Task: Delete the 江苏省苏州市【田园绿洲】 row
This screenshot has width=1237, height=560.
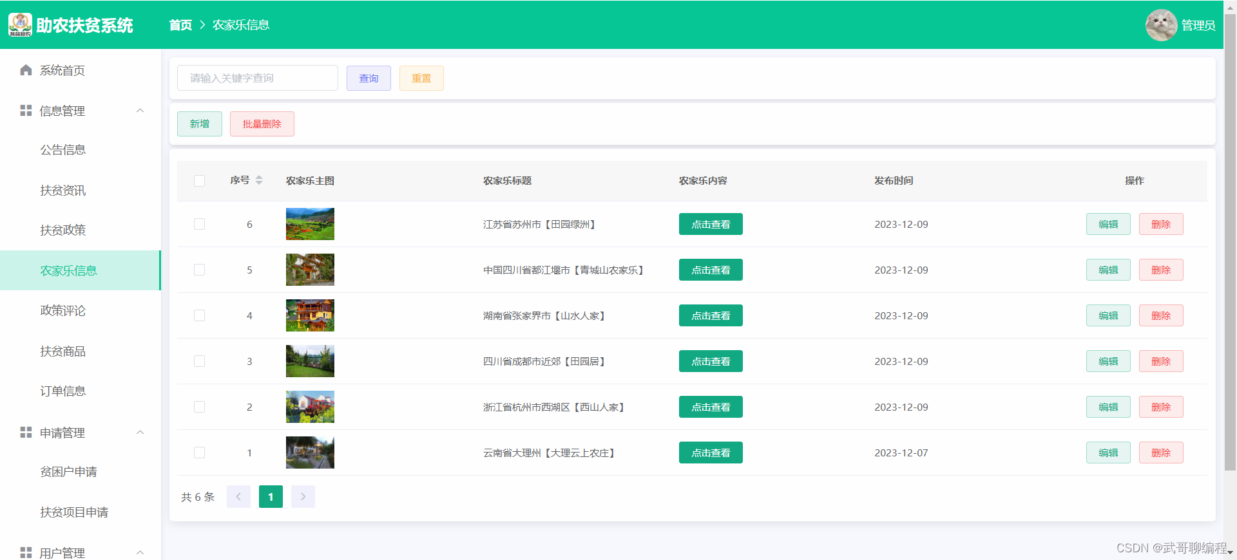Action: coord(1161,224)
